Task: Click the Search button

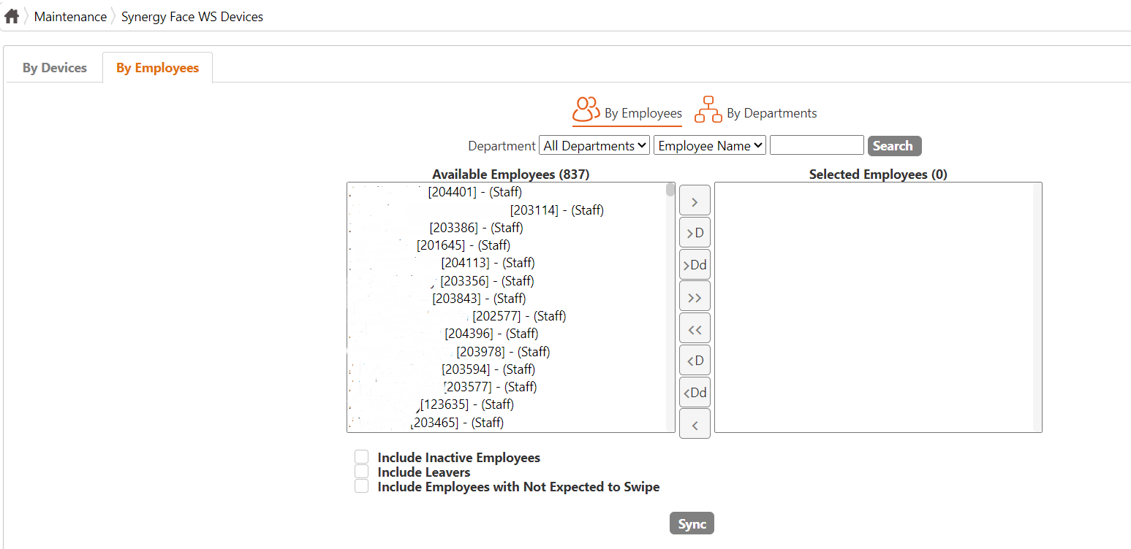Action: pos(894,145)
